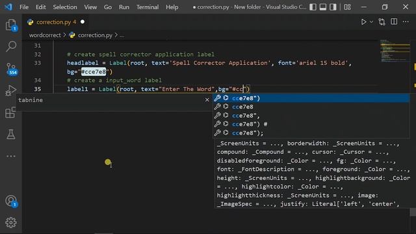
Task: Select plain cce7e8 suggestion
Action: (311, 107)
